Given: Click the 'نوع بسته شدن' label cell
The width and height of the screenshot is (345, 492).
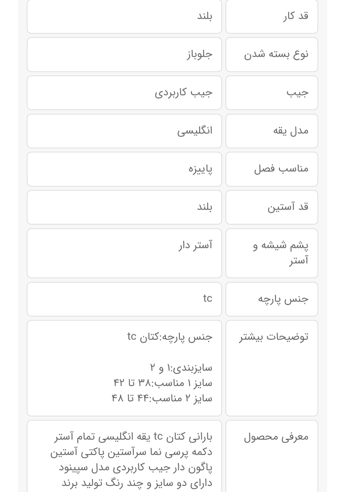Looking at the screenshot, I should click(x=272, y=54).
